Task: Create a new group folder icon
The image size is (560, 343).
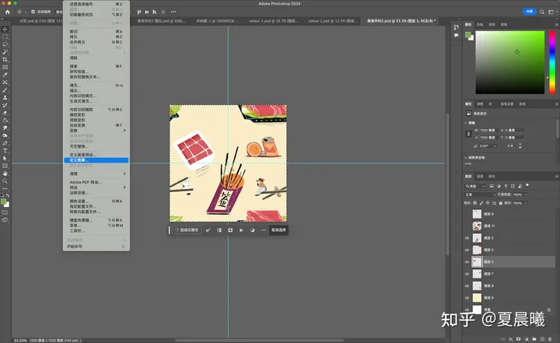Action: click(534, 338)
